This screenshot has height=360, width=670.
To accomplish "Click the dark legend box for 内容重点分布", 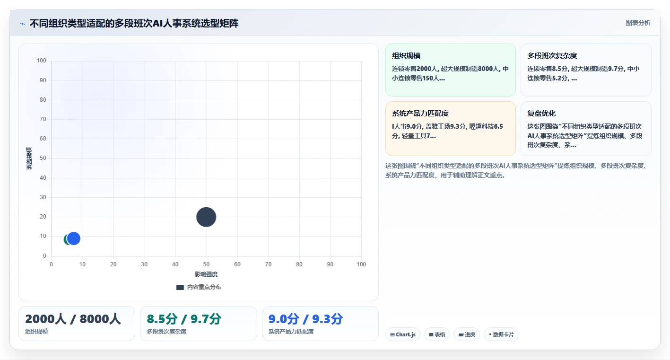I will pyautogui.click(x=180, y=287).
